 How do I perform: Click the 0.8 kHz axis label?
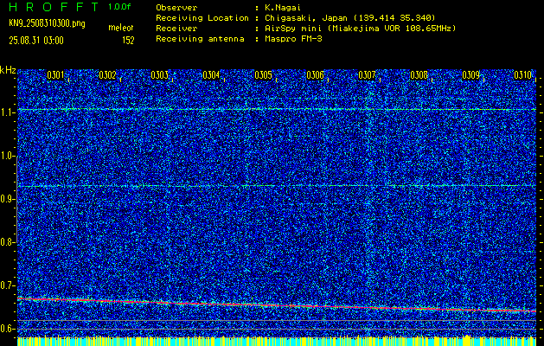pyautogui.click(x=7, y=242)
